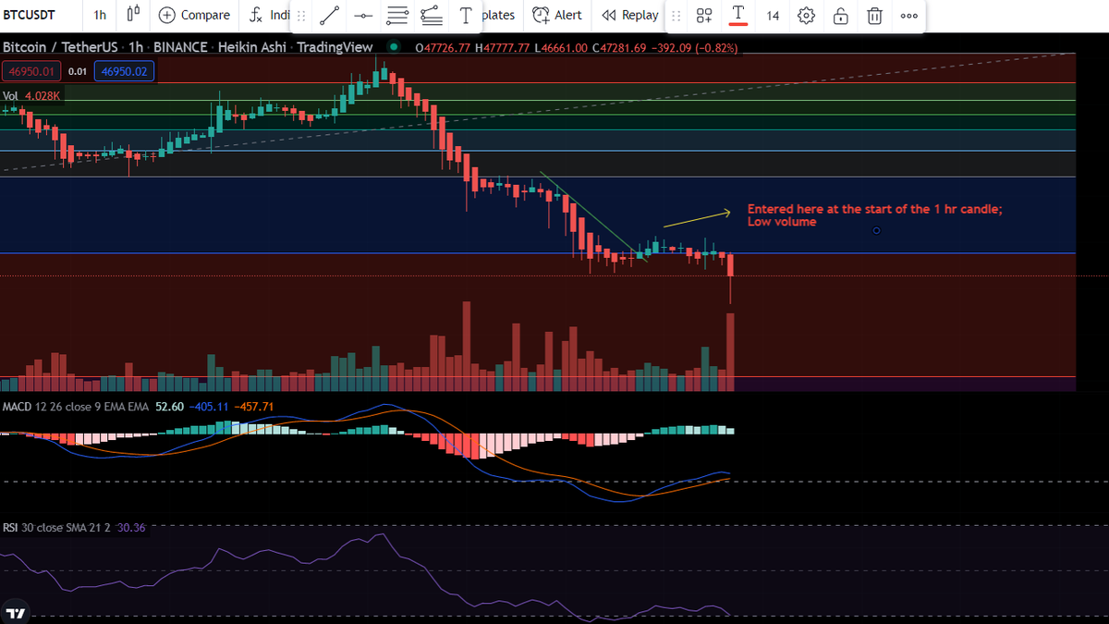The height and width of the screenshot is (624, 1109).
Task: Click the blue buy price 46950.02
Action: pos(125,70)
